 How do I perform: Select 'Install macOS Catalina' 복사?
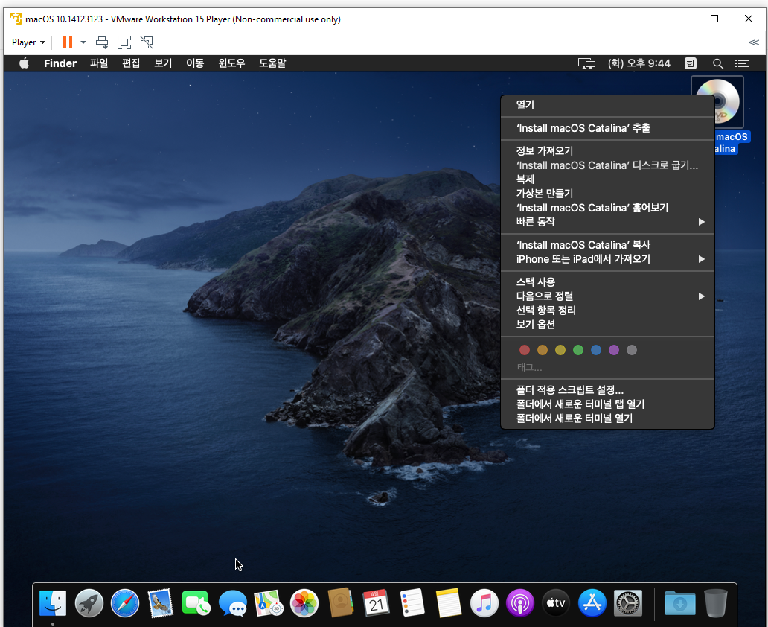tap(607, 245)
